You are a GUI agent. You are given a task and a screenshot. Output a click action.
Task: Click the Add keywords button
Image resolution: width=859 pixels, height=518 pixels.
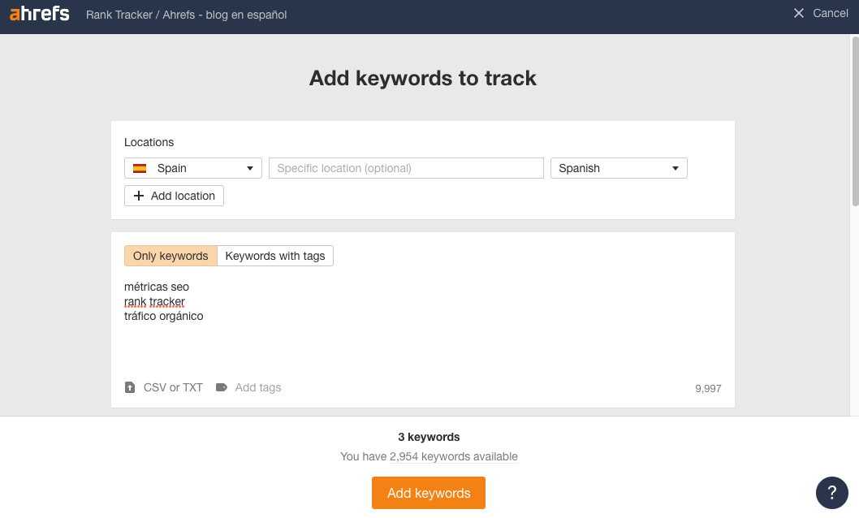[428, 493]
